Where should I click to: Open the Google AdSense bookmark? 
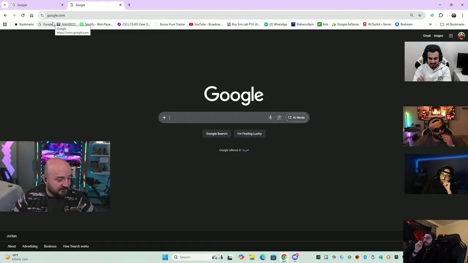coord(345,24)
